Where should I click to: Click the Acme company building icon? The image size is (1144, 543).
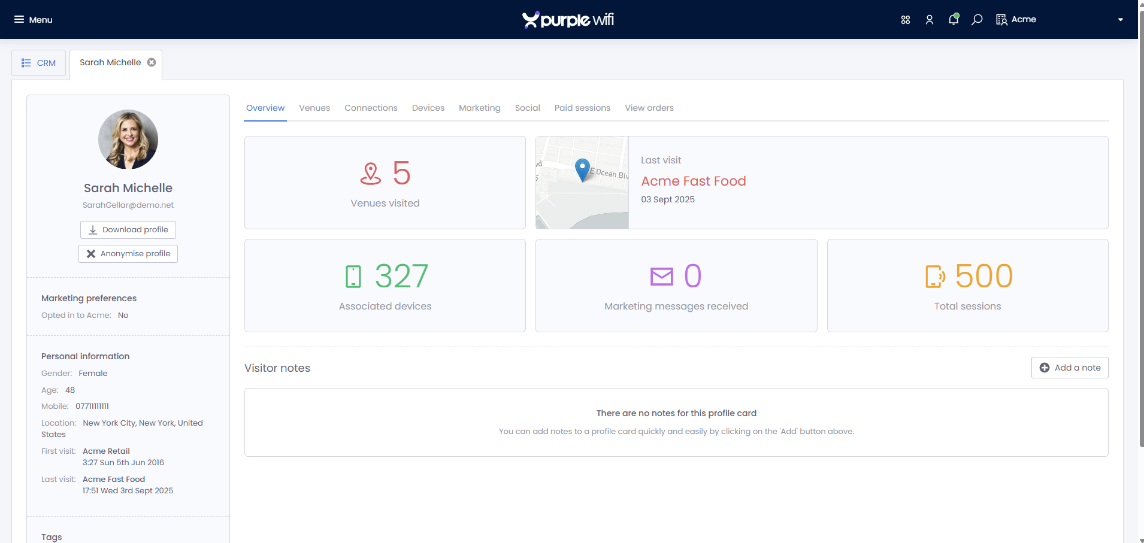pyautogui.click(x=1001, y=20)
